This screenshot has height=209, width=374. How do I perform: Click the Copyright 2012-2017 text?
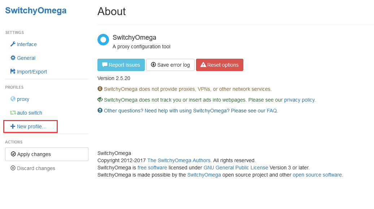click(122, 160)
